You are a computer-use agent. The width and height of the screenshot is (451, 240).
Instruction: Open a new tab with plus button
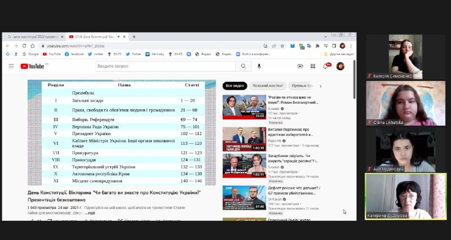pyautogui.click(x=134, y=37)
